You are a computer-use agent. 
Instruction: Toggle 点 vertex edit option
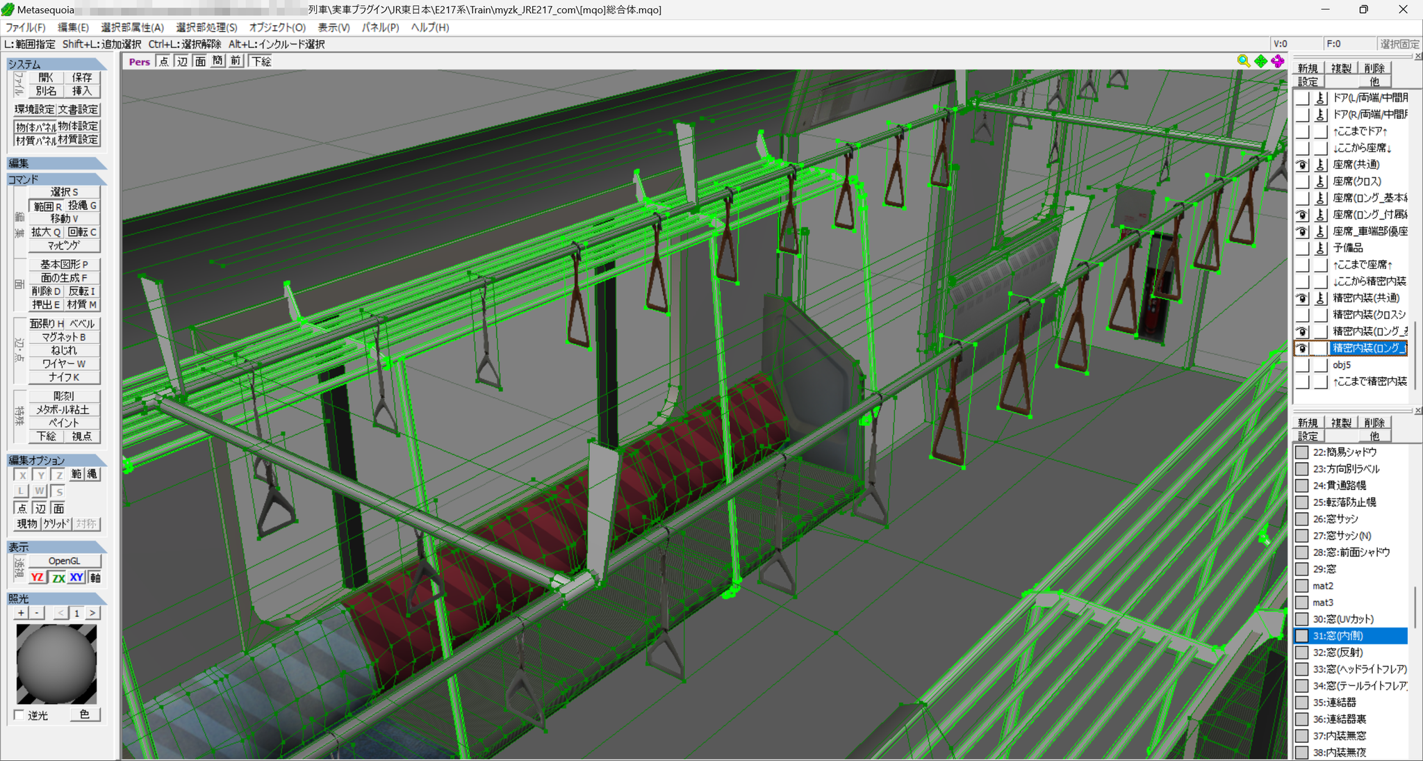tap(22, 508)
